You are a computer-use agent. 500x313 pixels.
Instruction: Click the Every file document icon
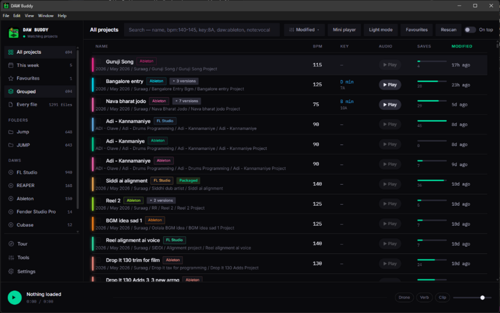[11, 104]
